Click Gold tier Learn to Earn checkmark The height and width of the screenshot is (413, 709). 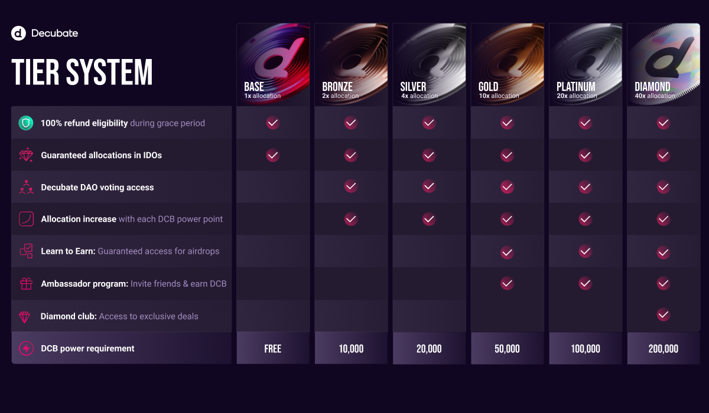[x=507, y=253]
